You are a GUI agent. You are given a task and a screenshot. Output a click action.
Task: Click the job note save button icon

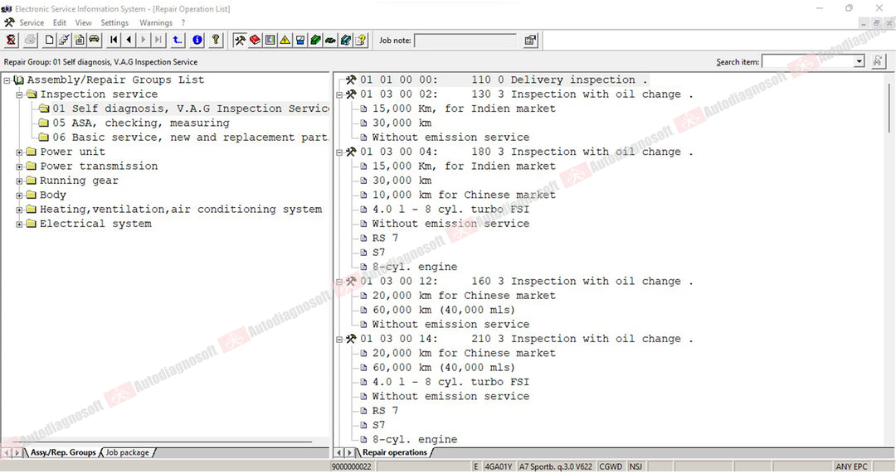(x=530, y=40)
